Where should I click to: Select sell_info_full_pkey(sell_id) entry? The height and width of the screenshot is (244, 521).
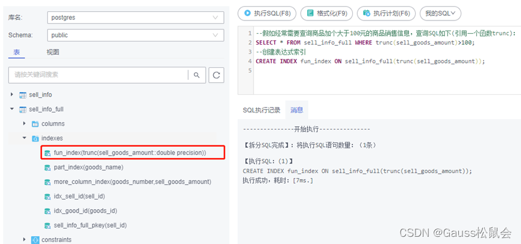coord(90,225)
